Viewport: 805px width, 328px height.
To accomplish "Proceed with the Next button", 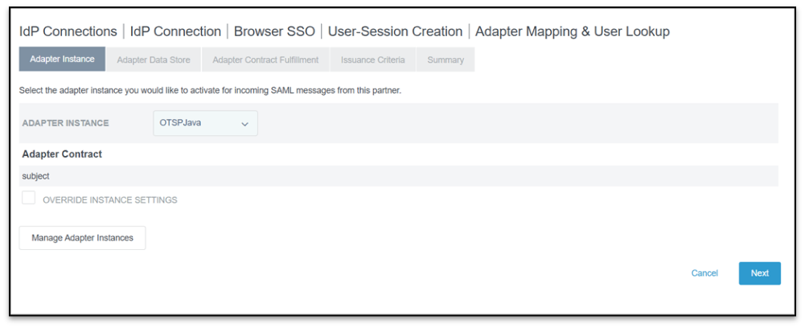I will tap(759, 273).
